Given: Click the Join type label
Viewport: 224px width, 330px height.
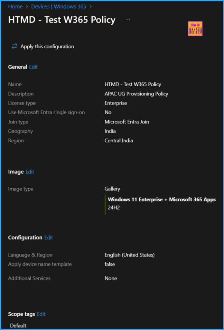Looking at the screenshot, I should [x=18, y=122].
